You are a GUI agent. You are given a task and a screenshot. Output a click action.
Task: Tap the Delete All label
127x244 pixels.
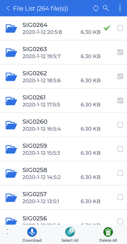108,240
